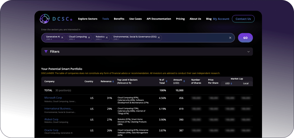Screen dimensions: 294x138
Task: Click Microsoft's 31% relevance cell
Action: 110,98
